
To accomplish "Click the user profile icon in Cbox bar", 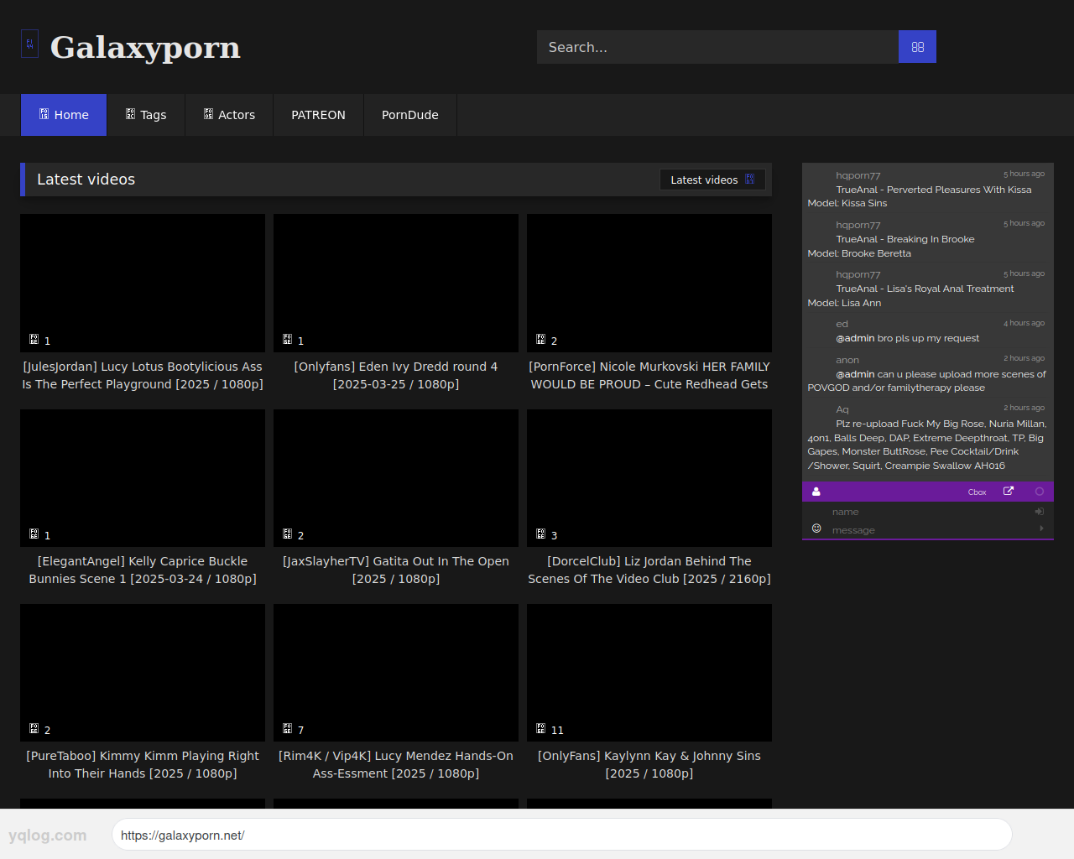I will coord(816,492).
